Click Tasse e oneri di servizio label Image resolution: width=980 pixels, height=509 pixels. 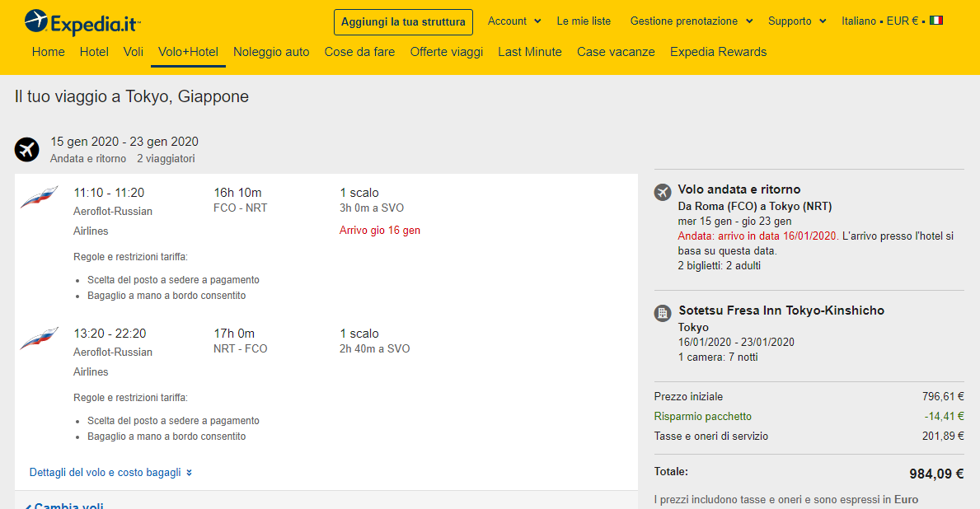coord(711,436)
